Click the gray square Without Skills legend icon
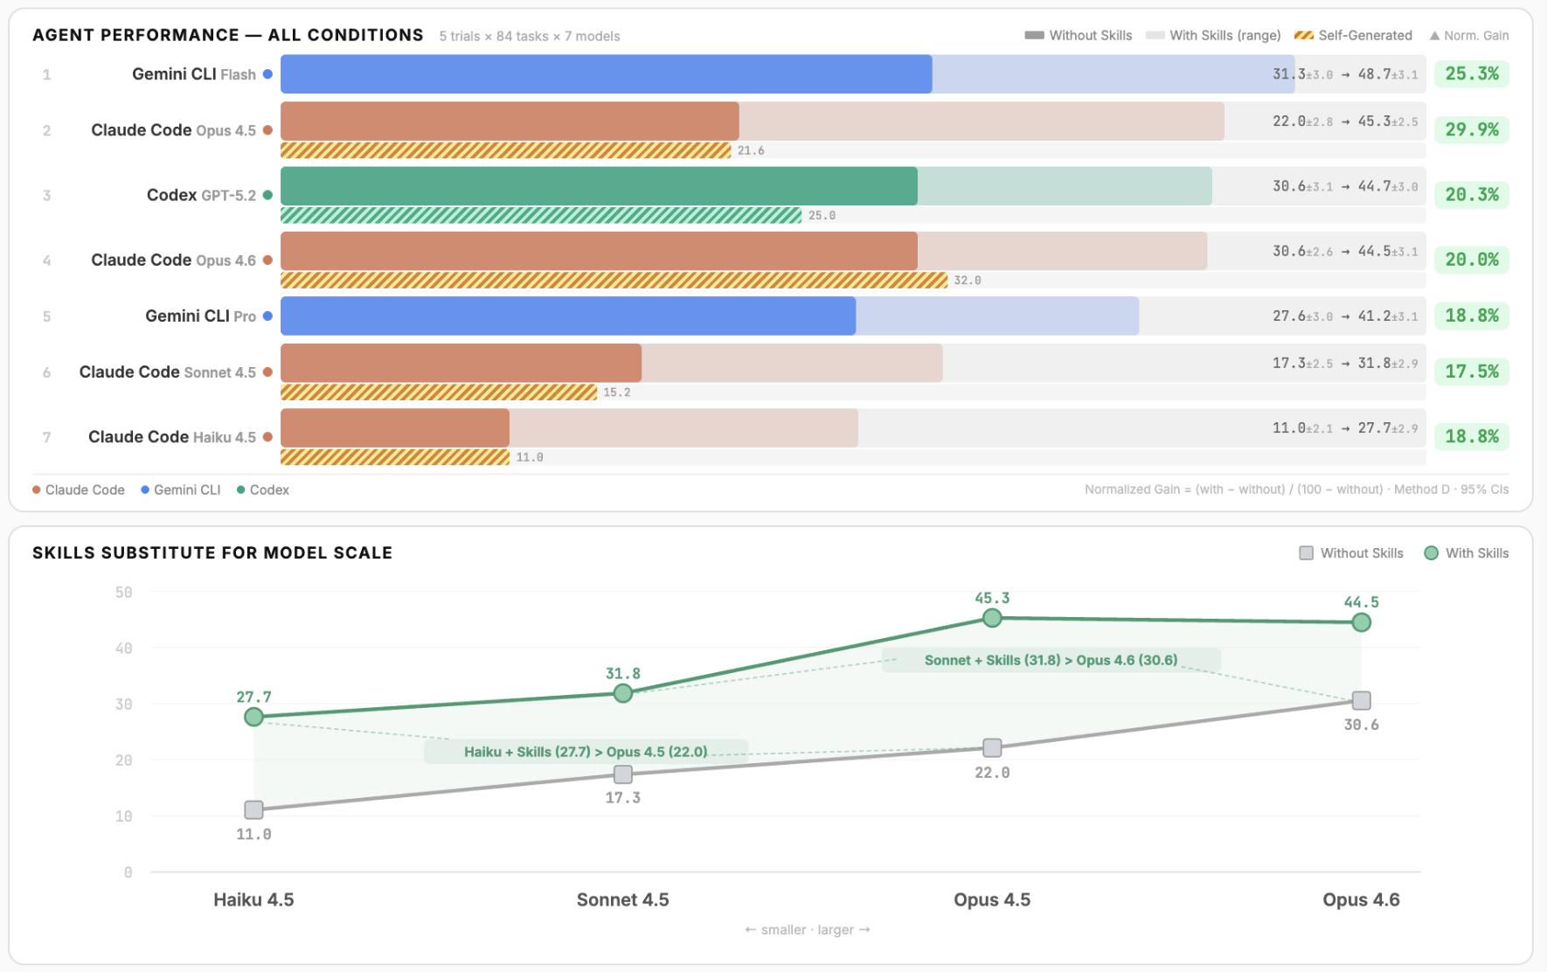Screen dimensions: 1547x972 1305,552
